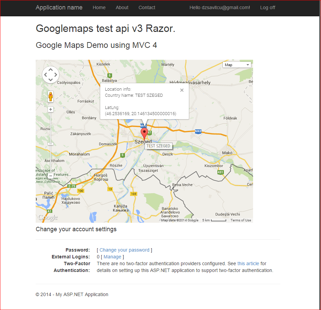Click the Google logo on the map
This screenshot has height=310, width=321.
coord(48,217)
